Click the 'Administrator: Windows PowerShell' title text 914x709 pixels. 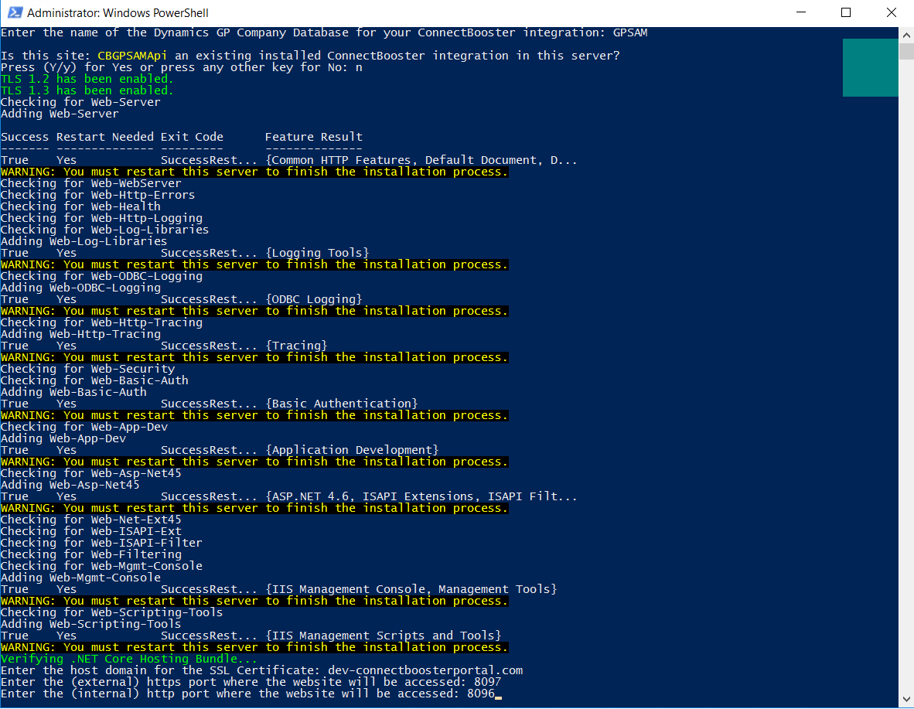point(118,13)
